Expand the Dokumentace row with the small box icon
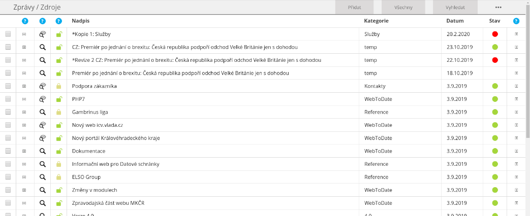 pyautogui.click(x=24, y=151)
